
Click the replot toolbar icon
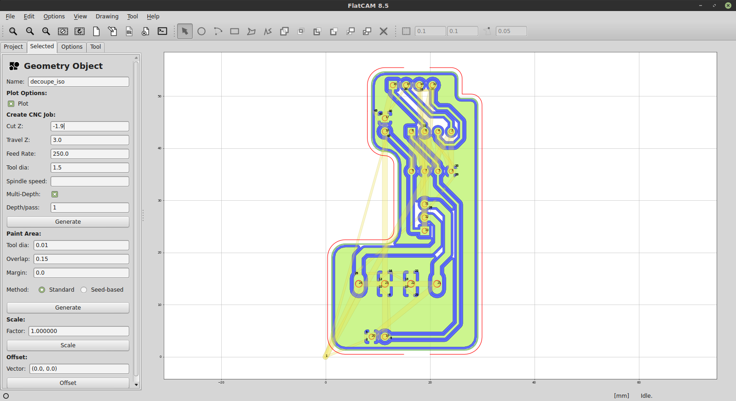(x=80, y=31)
